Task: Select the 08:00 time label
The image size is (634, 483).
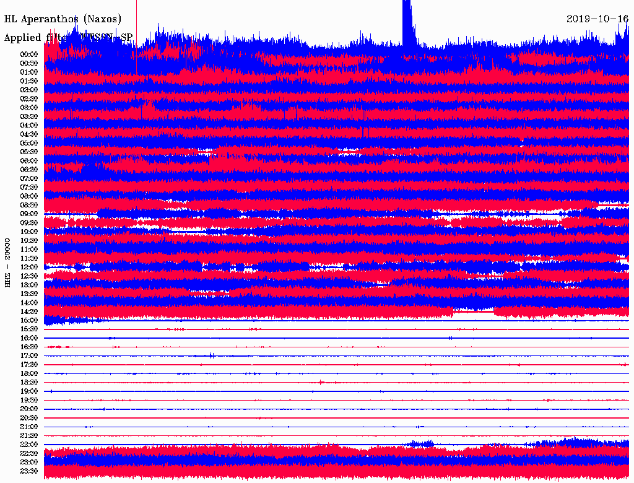Action: click(x=29, y=196)
